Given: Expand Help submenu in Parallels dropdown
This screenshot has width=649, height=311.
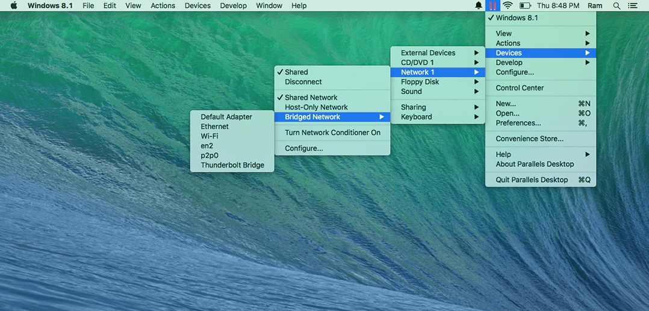Looking at the screenshot, I should coord(541,154).
